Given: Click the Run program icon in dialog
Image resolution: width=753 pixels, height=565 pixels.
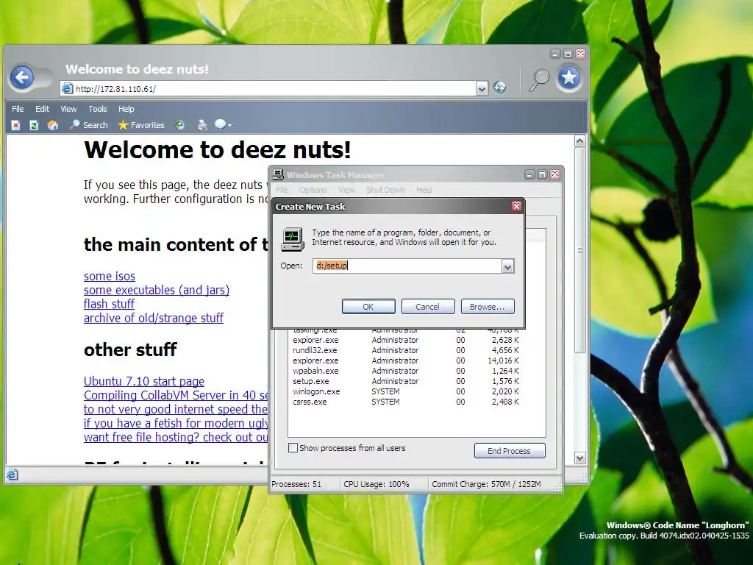Looking at the screenshot, I should (293, 239).
